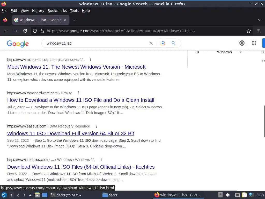Open Help menu
The image size is (265, 199).
point(86,11)
